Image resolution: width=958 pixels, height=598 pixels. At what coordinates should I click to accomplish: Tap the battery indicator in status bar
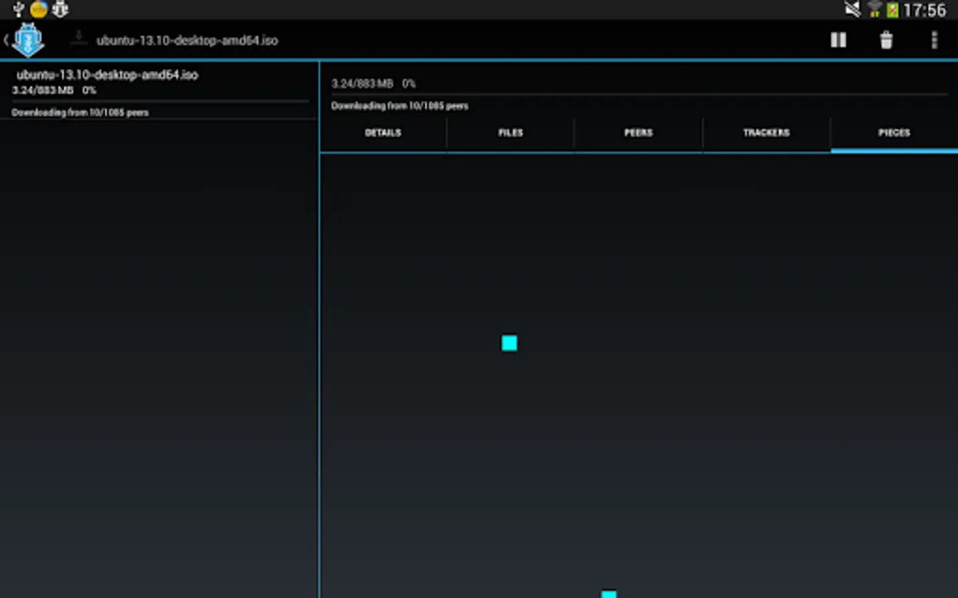(x=892, y=10)
